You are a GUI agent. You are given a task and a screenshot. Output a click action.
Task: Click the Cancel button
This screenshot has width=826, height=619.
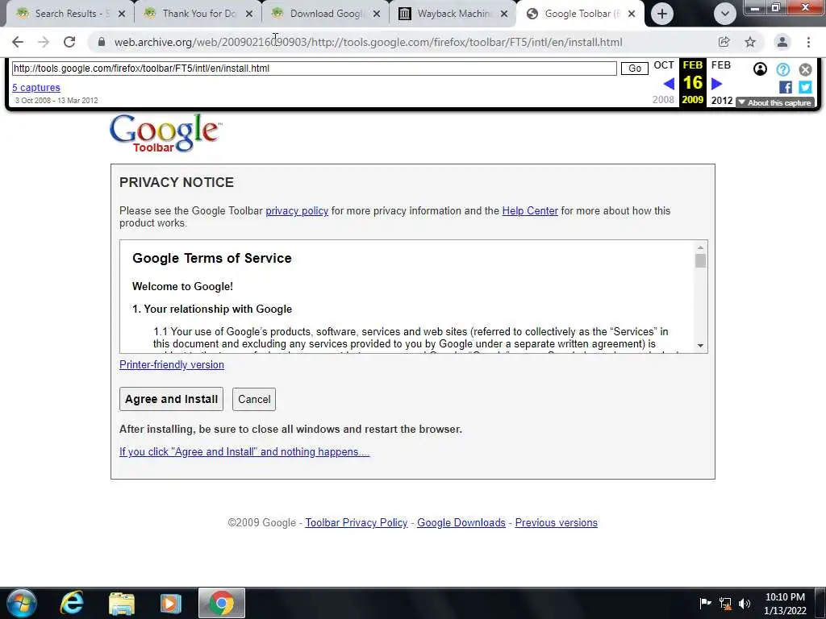click(x=254, y=399)
